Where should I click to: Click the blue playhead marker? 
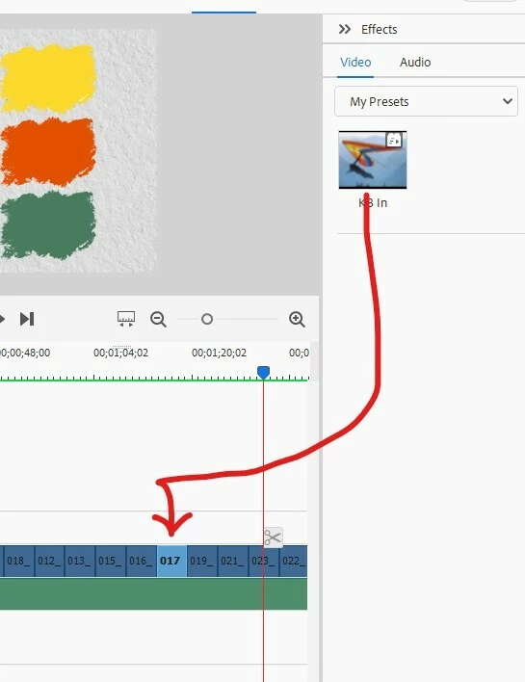263,373
